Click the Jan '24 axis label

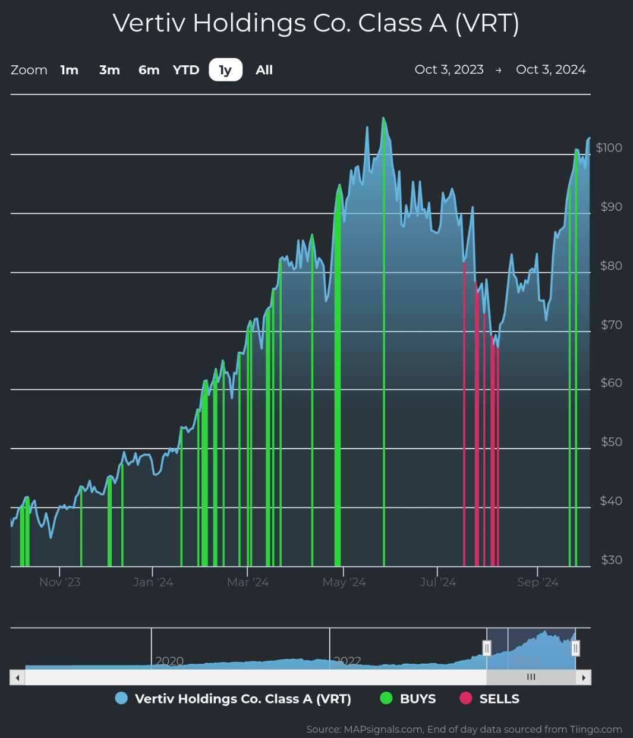point(153,582)
